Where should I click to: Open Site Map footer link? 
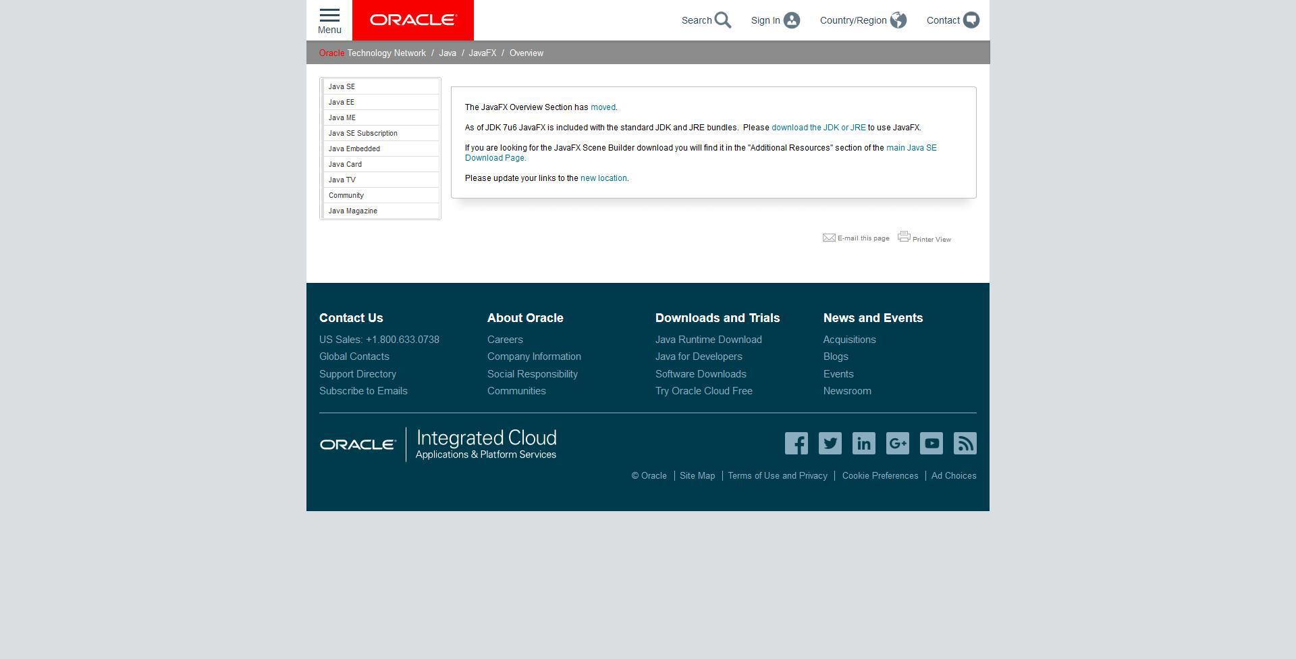[x=697, y=476]
